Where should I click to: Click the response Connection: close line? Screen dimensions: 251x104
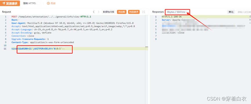(173, 33)
